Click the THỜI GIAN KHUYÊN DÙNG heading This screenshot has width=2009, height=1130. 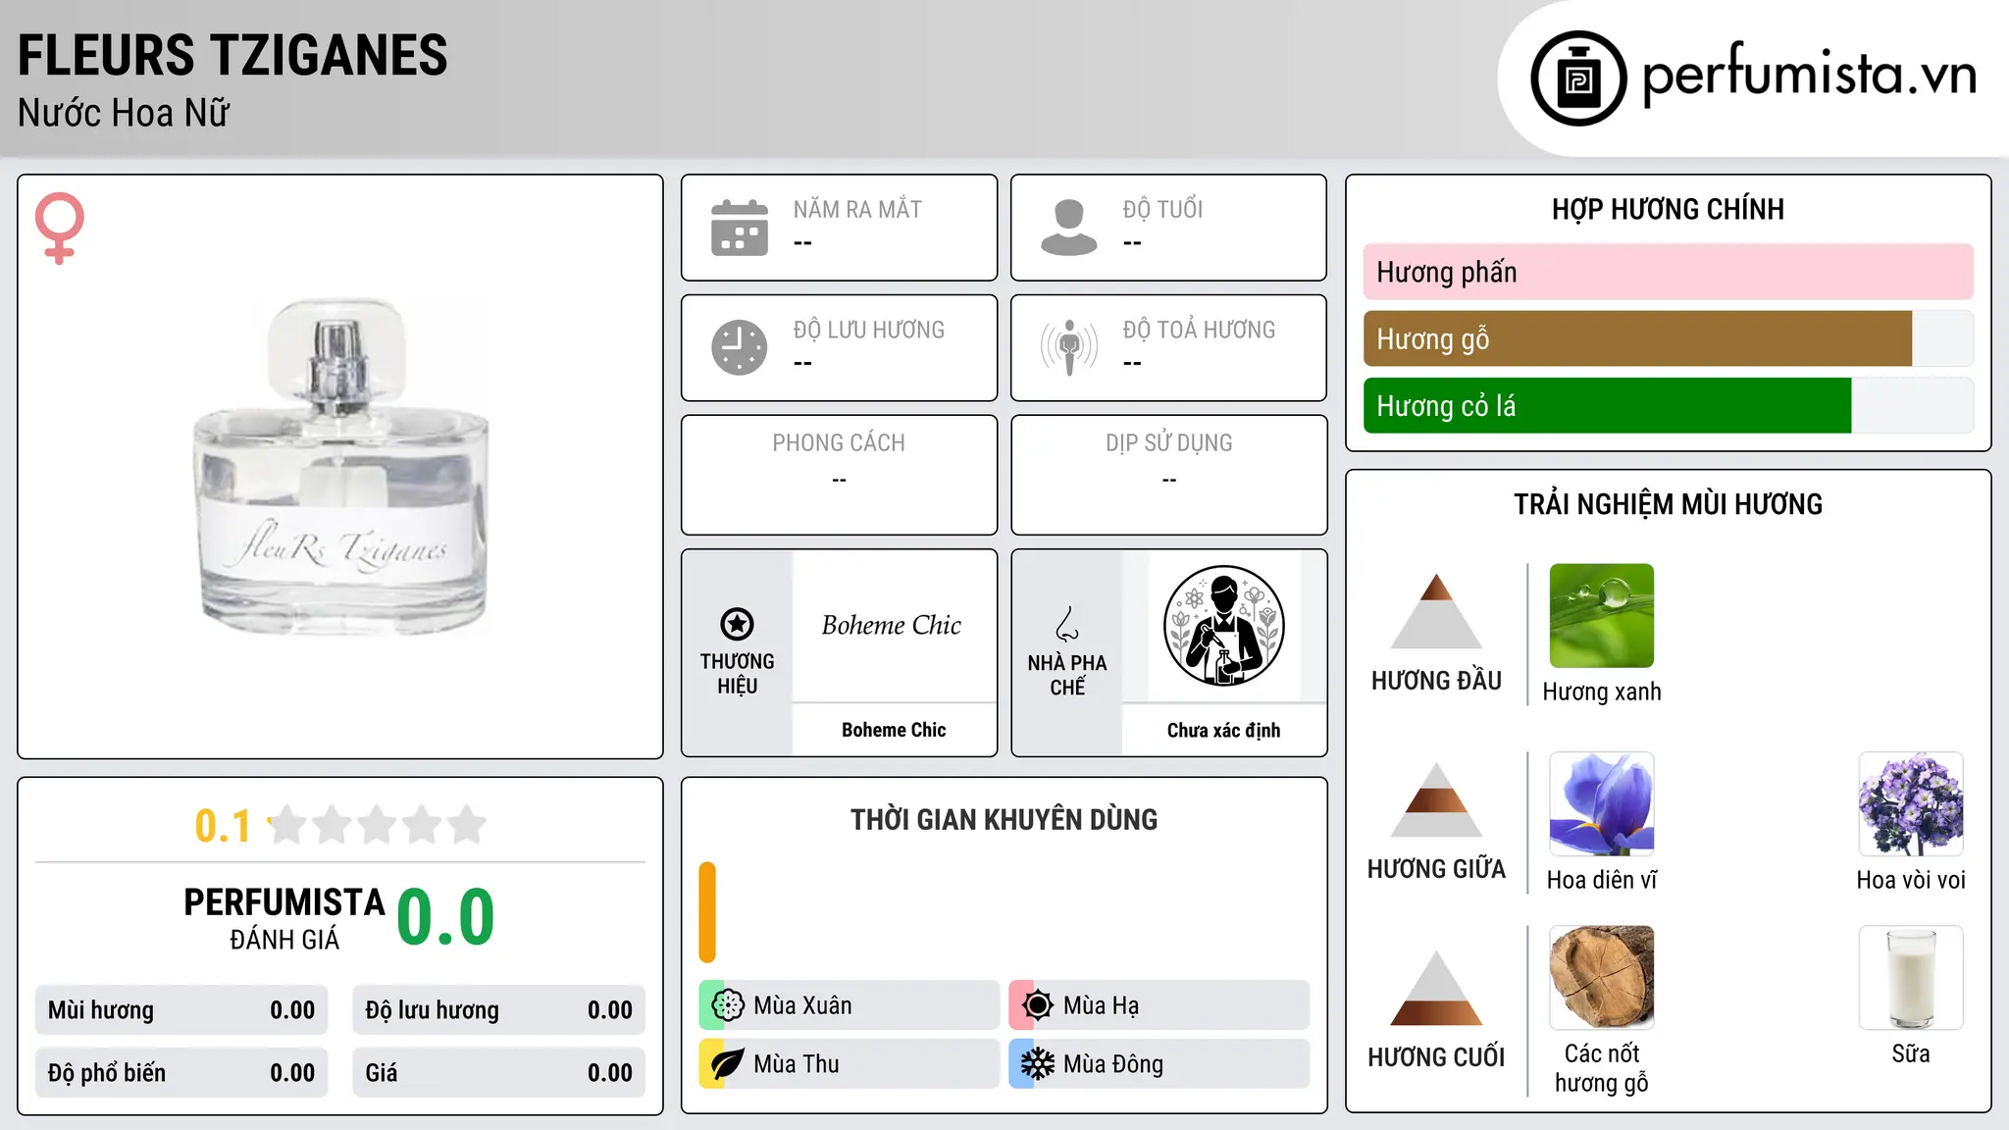point(1004,819)
